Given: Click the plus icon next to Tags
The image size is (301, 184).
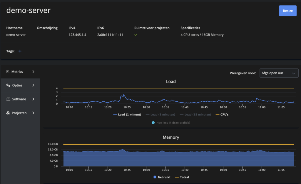Looking at the screenshot, I should tap(20, 51).
